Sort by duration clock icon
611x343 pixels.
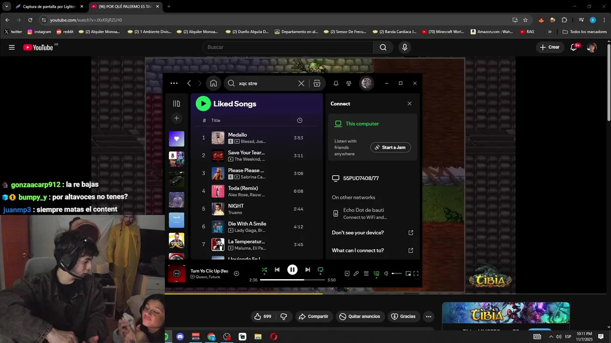[300, 121]
